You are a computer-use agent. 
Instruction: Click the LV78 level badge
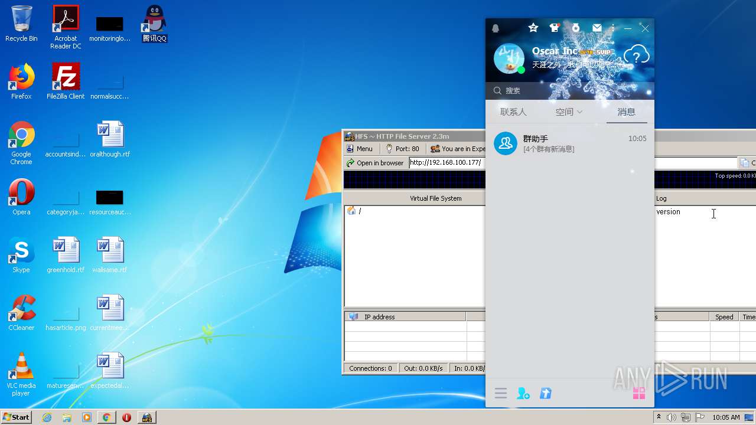[586, 52]
